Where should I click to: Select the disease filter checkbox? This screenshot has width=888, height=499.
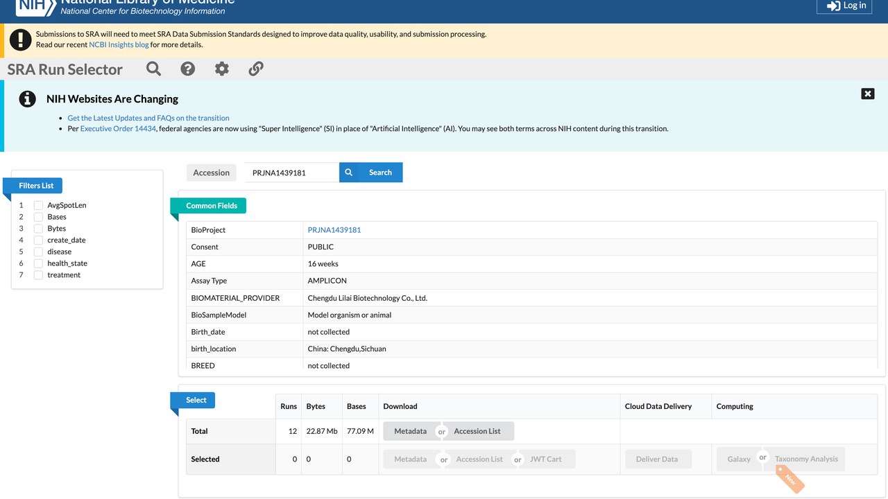pos(39,252)
